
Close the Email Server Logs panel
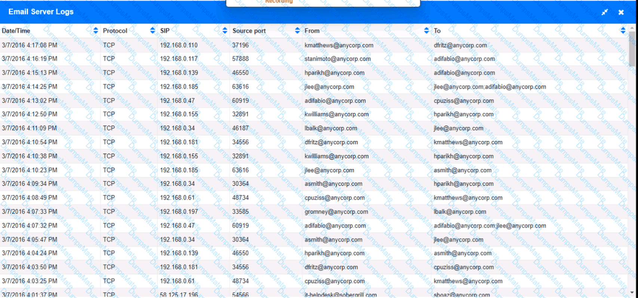pos(621,12)
